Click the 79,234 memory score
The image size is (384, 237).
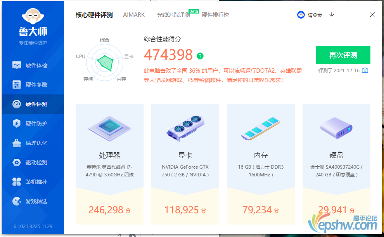pos(257,210)
